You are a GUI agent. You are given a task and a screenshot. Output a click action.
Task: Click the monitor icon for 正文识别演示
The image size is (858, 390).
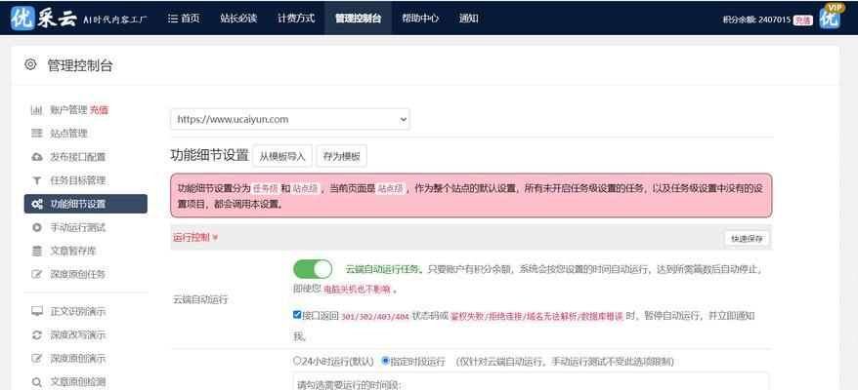pyautogui.click(x=37, y=311)
